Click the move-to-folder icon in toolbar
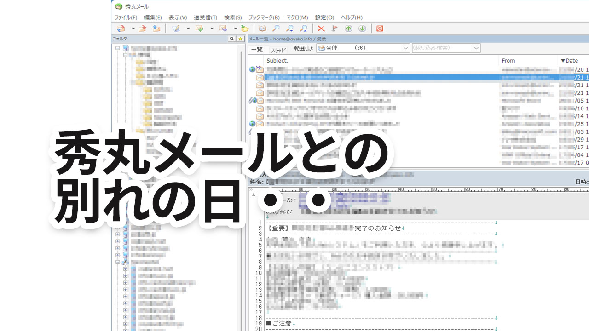The image size is (589, 331). (245, 29)
